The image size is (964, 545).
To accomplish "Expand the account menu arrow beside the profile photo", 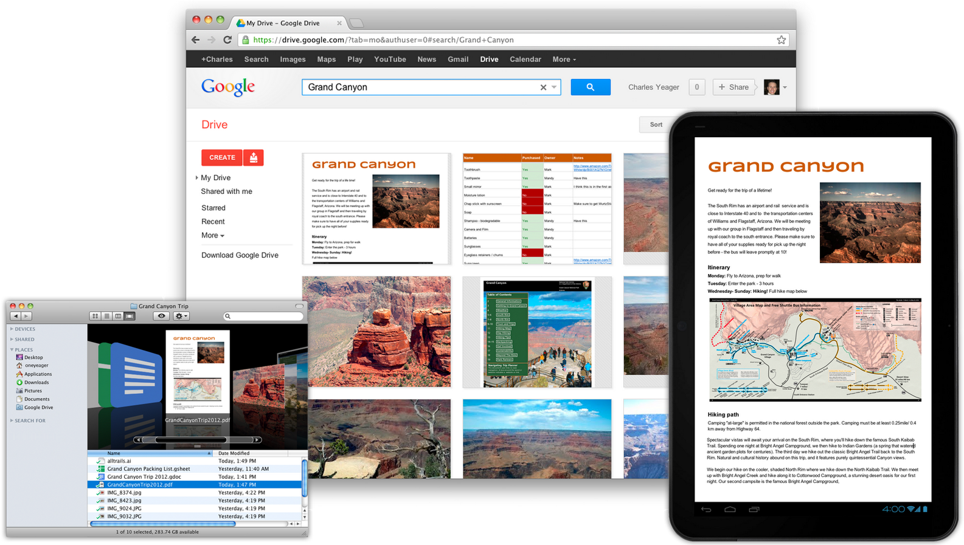I will coord(785,87).
